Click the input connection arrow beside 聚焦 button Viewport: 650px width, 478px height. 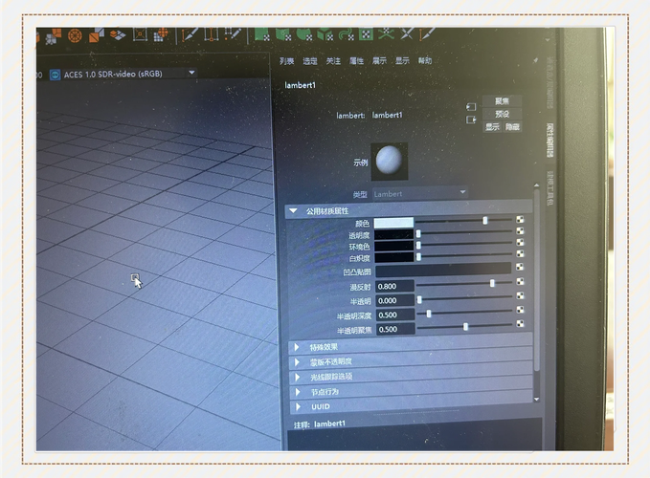click(x=471, y=107)
